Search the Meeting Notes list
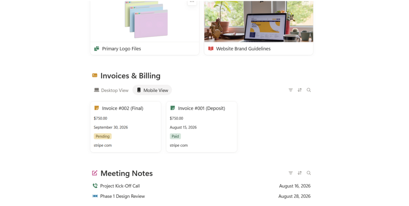The width and height of the screenshot is (409, 206). 308,173
